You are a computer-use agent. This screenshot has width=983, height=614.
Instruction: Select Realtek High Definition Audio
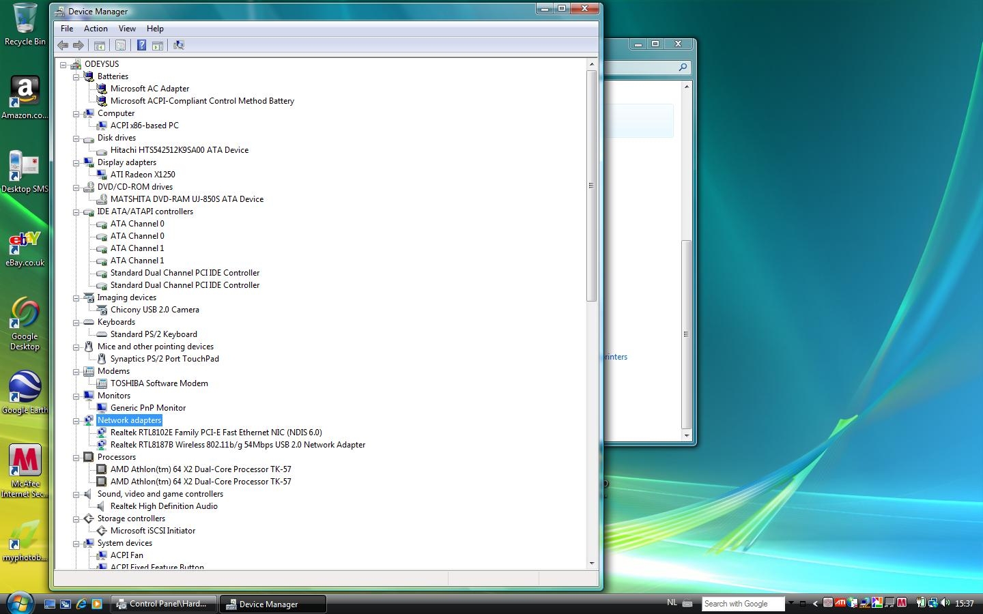point(164,506)
